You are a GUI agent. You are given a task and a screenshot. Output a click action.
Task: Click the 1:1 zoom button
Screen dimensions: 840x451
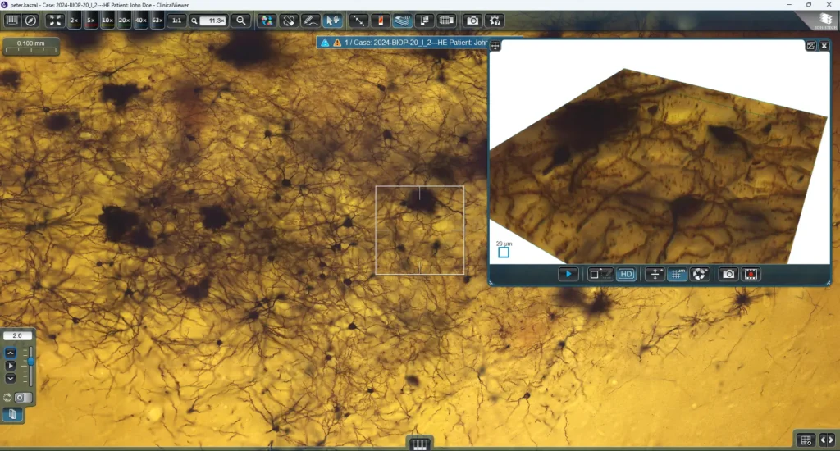pos(176,20)
